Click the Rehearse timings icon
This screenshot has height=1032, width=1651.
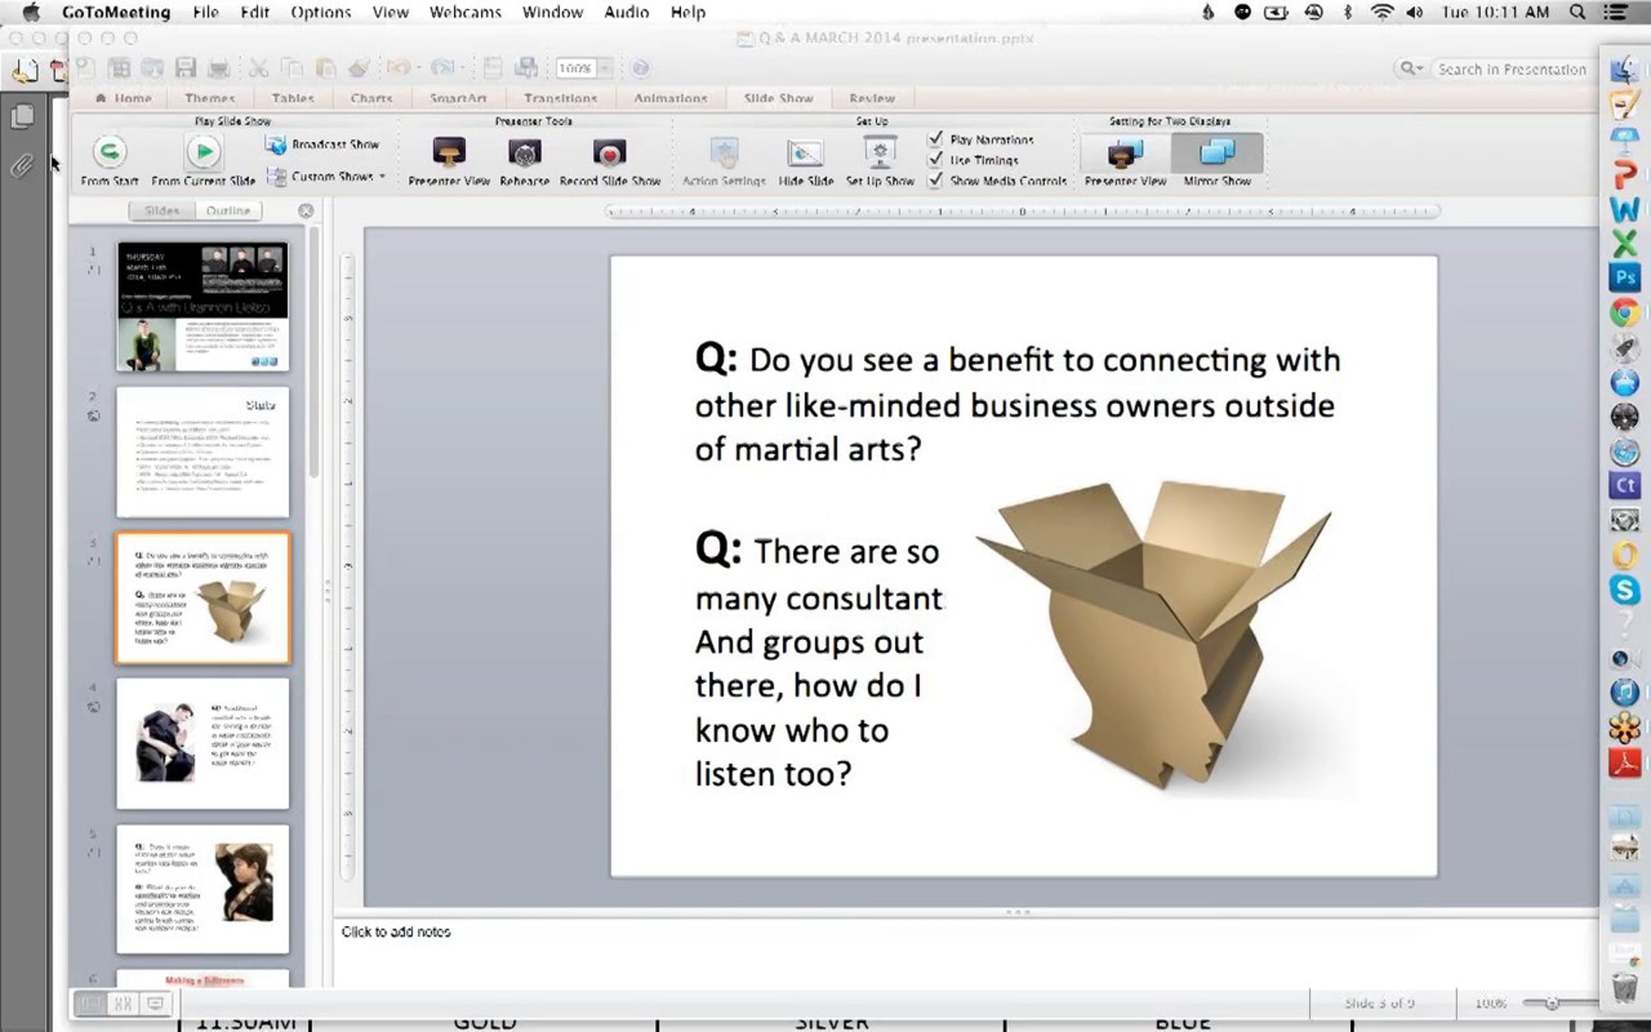pos(524,153)
